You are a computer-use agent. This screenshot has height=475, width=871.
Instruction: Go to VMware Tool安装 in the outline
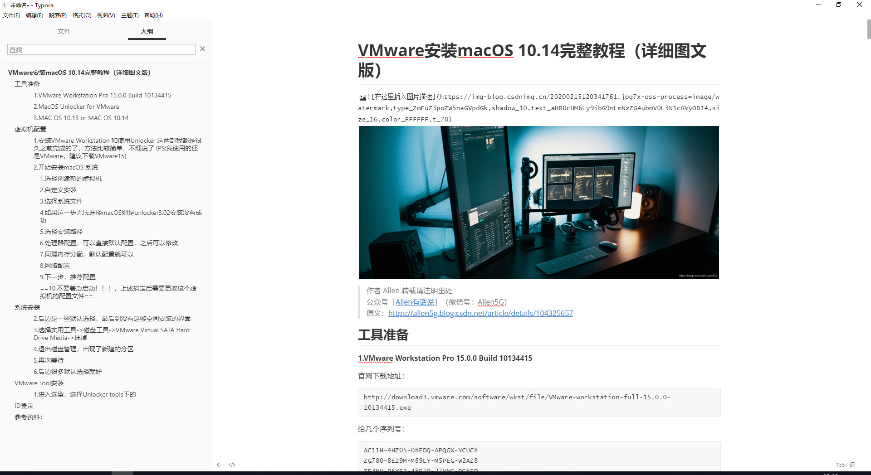[x=39, y=383]
